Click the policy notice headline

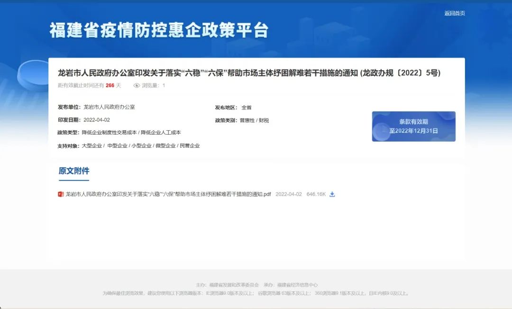pos(249,73)
